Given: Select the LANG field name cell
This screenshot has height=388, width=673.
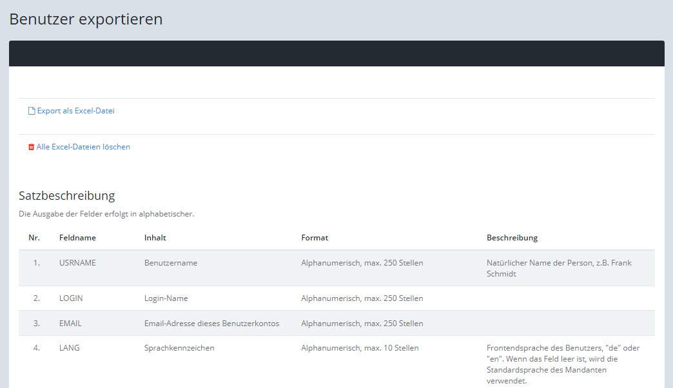Looking at the screenshot, I should click(x=69, y=348).
